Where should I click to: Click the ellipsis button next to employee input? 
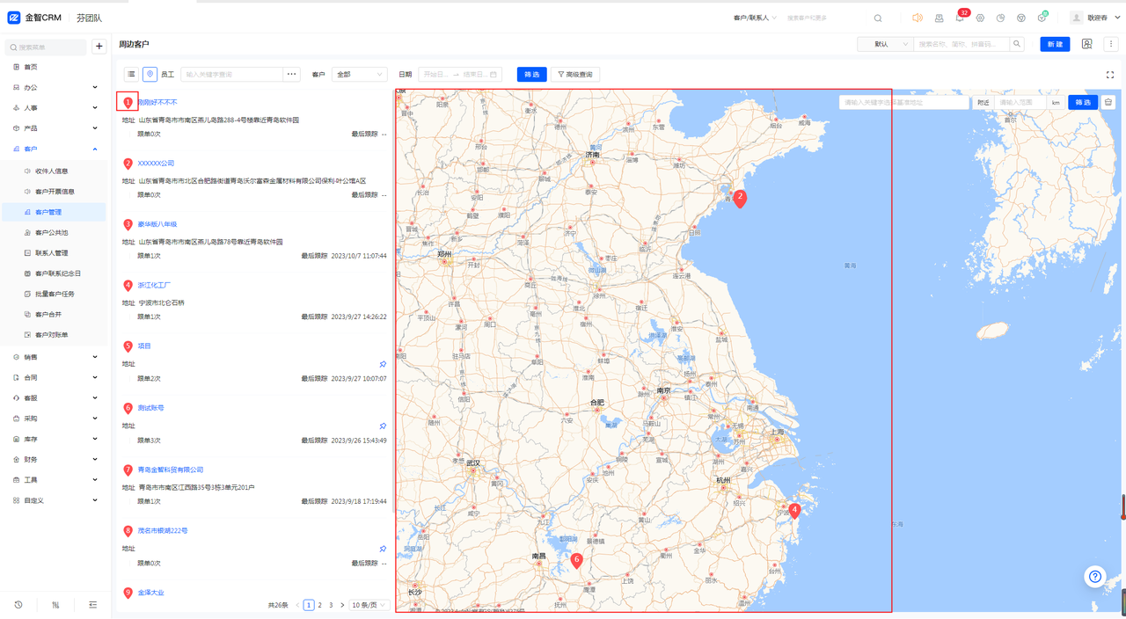(292, 75)
